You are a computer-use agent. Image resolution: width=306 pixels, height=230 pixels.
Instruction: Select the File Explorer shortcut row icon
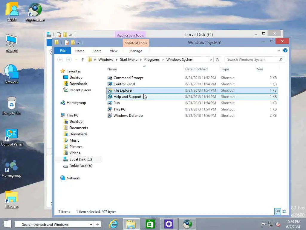pos(110,90)
